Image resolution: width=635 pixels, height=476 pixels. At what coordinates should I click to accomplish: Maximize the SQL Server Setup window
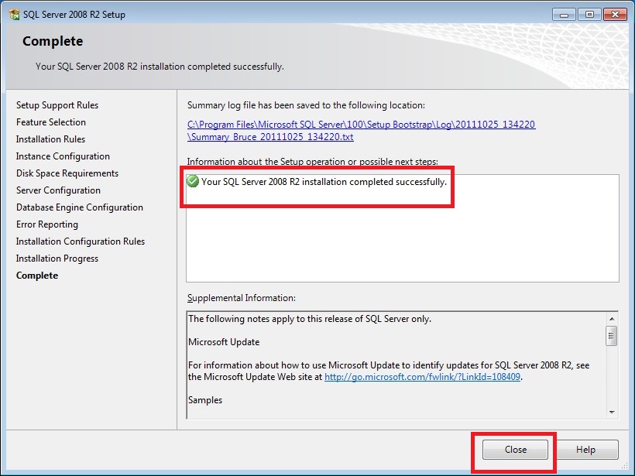[589, 14]
